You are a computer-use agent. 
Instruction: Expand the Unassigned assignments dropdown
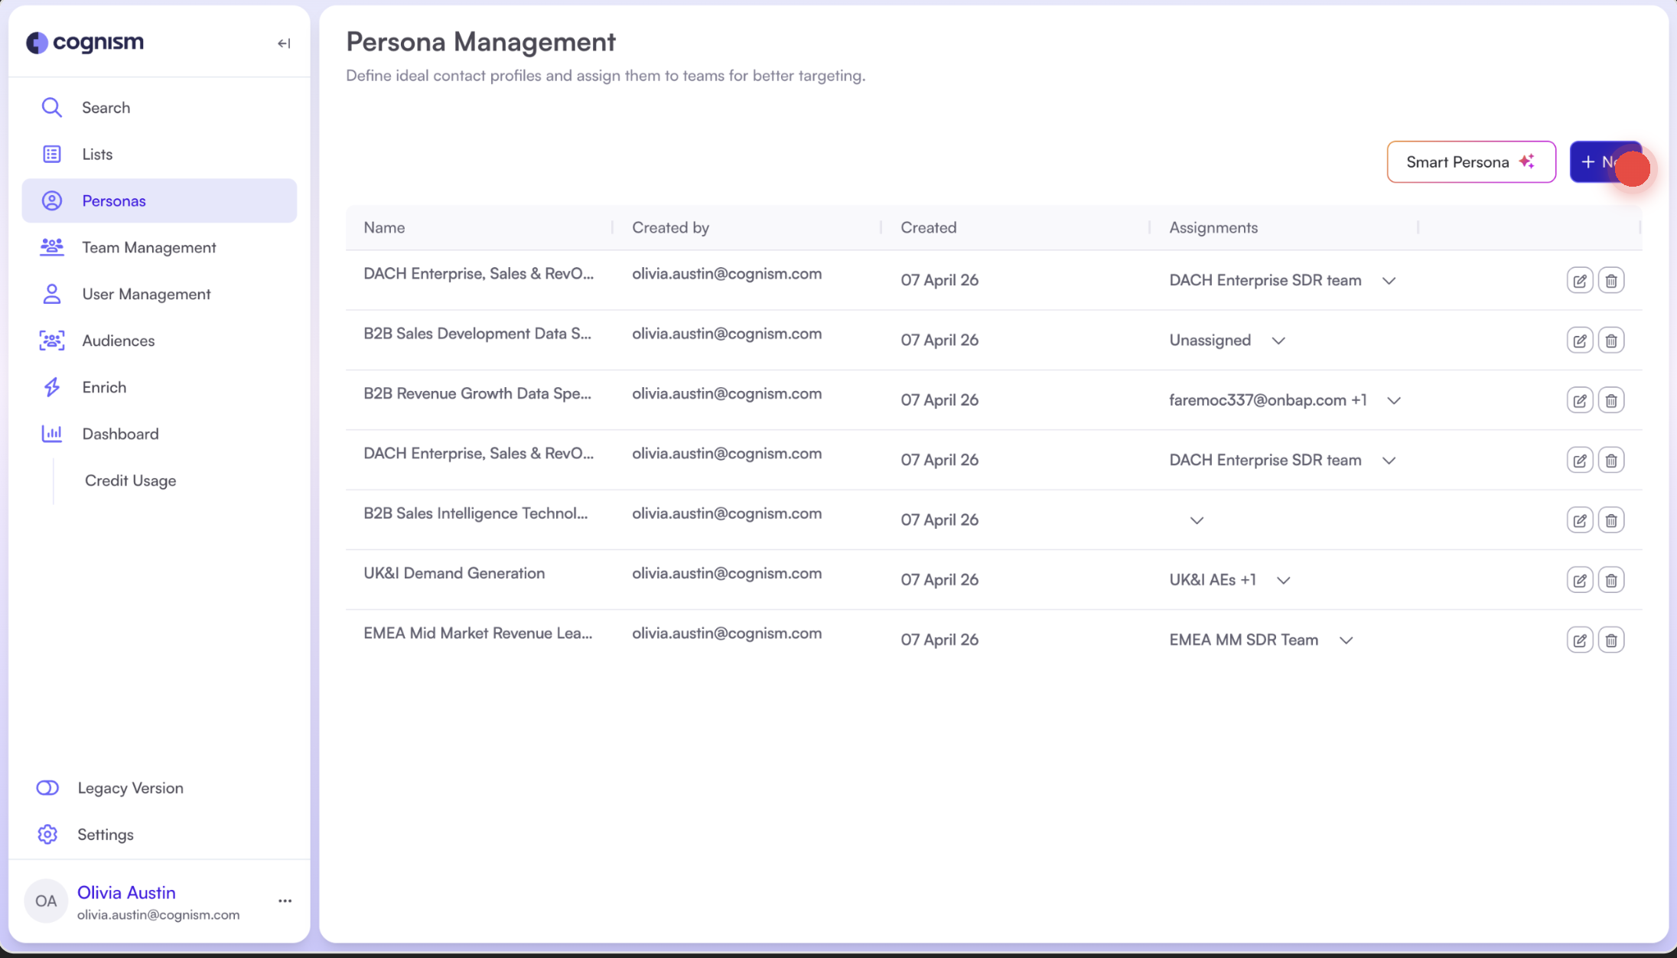click(x=1278, y=341)
